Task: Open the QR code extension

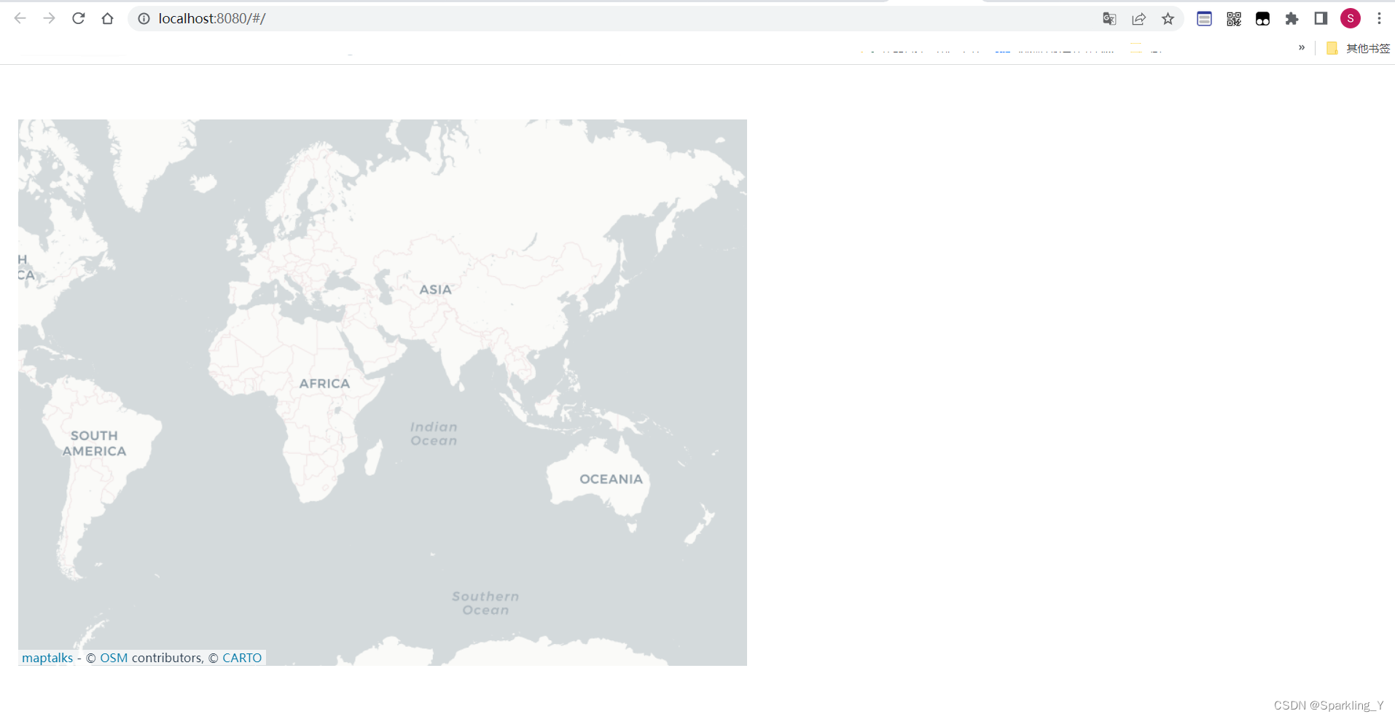Action: click(1234, 18)
